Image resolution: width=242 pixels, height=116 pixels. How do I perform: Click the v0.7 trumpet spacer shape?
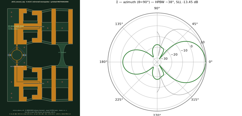coord(62,55)
